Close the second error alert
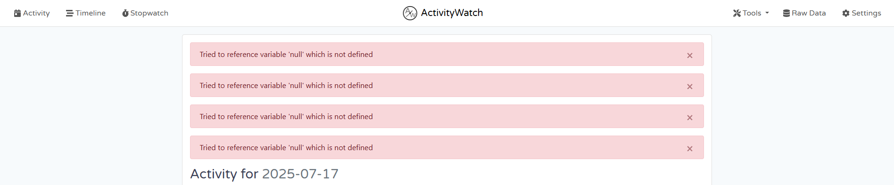Viewport: 894px width, 185px height. click(690, 87)
